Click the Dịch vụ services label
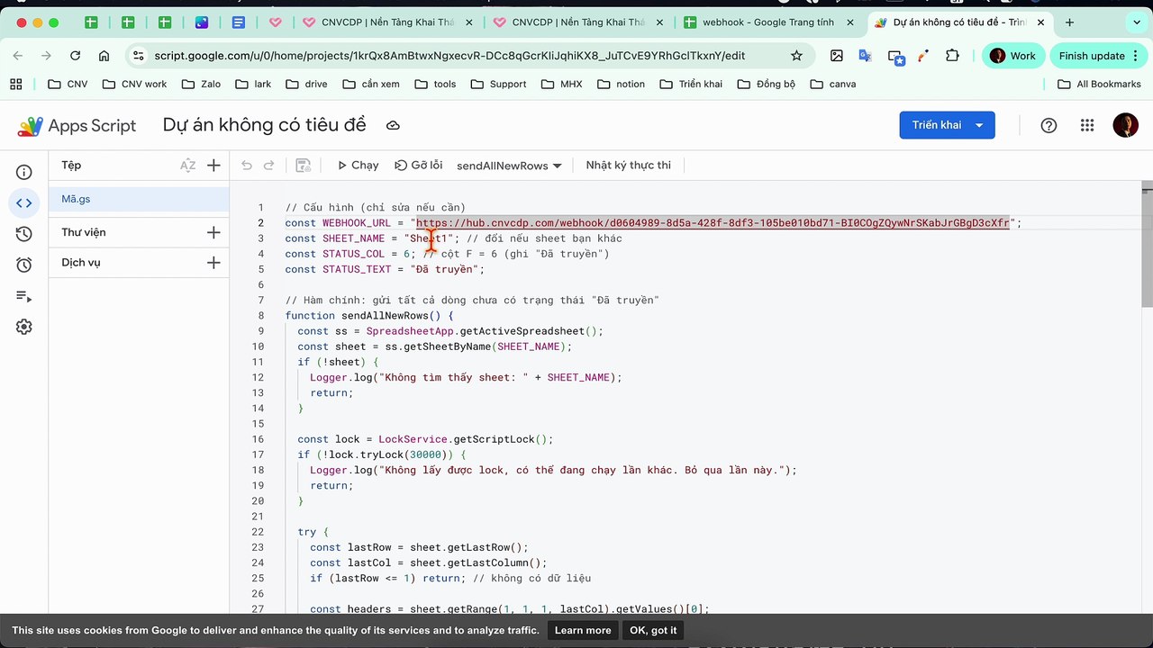1153x648 pixels. tap(81, 263)
